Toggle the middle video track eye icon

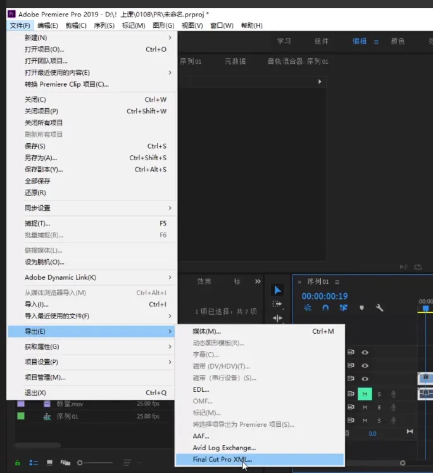[x=365, y=365]
